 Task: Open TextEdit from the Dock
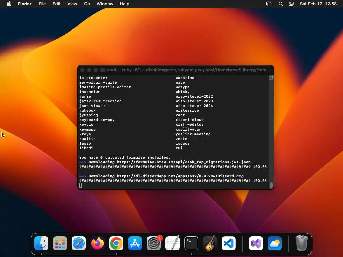(173, 243)
